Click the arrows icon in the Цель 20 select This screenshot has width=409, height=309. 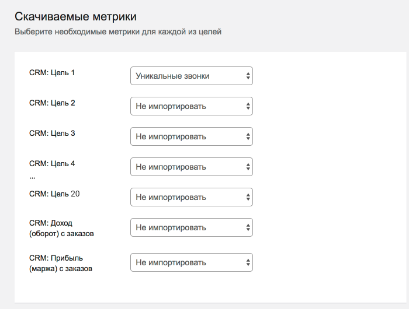(248, 197)
